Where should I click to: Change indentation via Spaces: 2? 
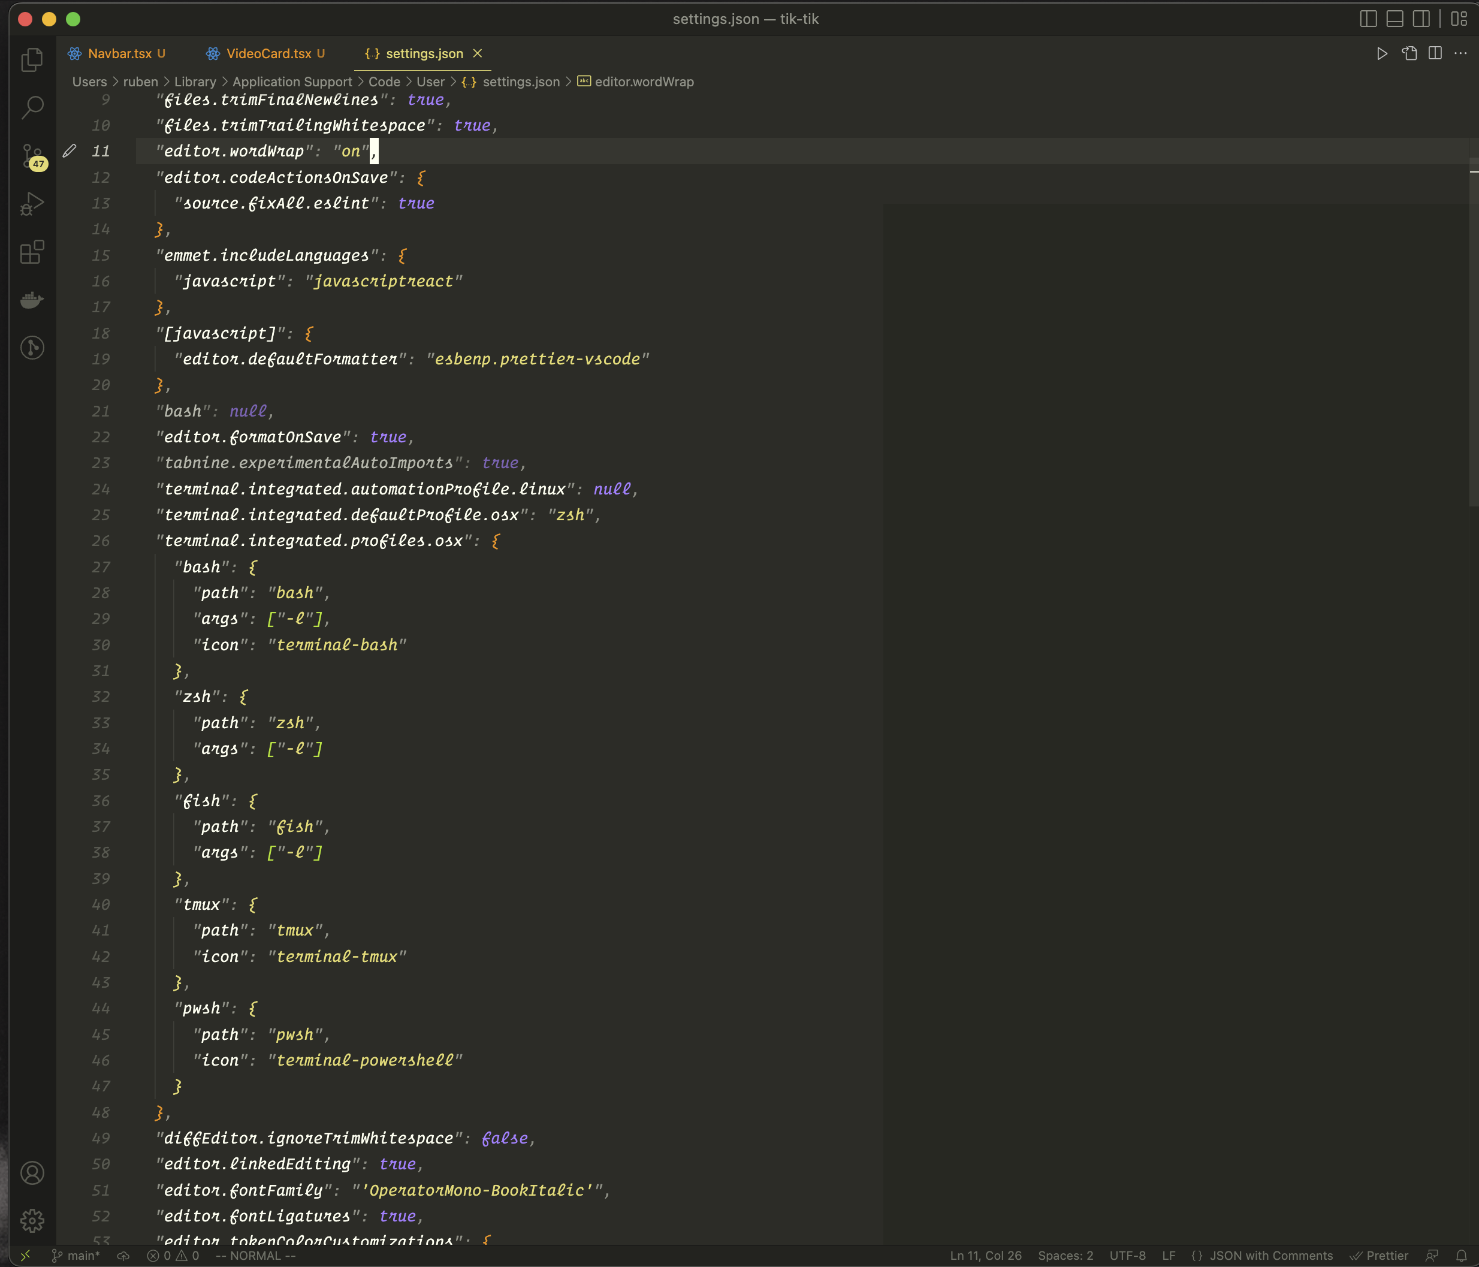coord(1065,1256)
